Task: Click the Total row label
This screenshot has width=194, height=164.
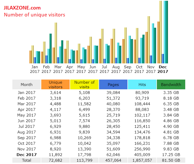Action: point(27,160)
